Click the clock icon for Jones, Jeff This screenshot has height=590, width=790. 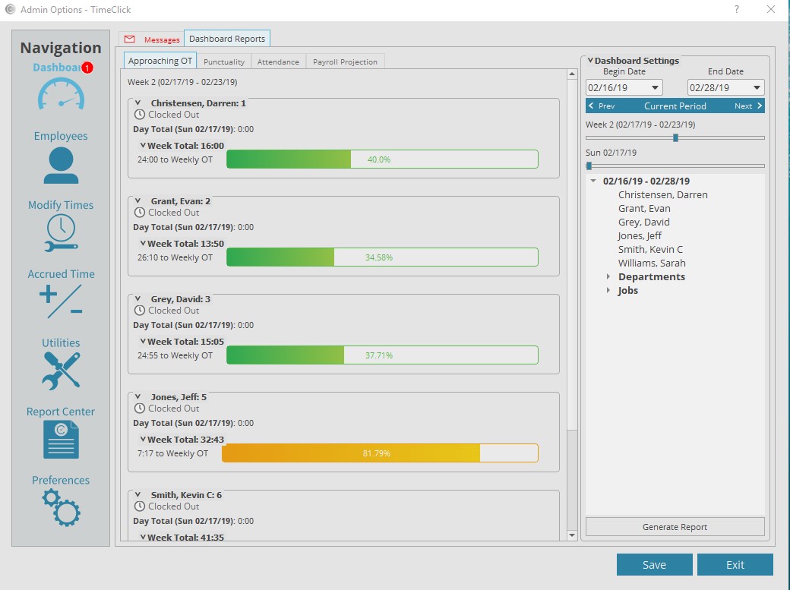click(x=140, y=408)
